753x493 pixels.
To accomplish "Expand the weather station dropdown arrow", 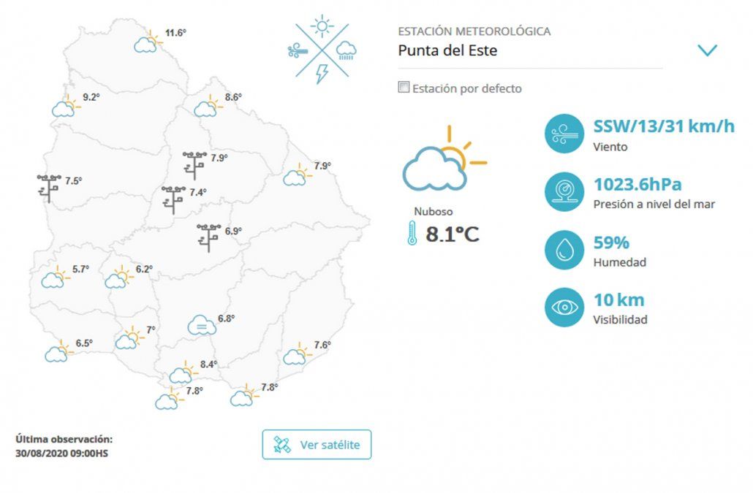I will pyautogui.click(x=707, y=50).
